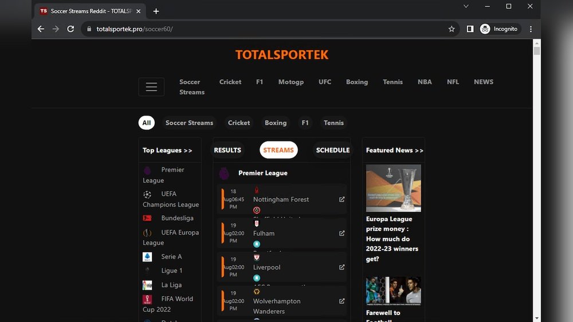Image resolution: width=573 pixels, height=322 pixels.
Task: Expand Top Leagues >> section
Action: click(167, 150)
